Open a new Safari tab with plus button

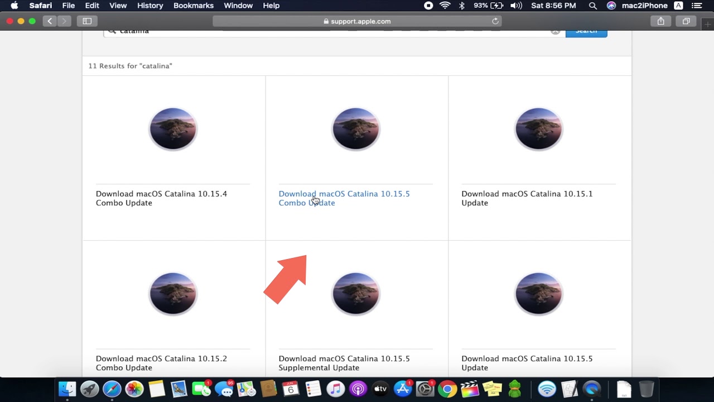708,25
